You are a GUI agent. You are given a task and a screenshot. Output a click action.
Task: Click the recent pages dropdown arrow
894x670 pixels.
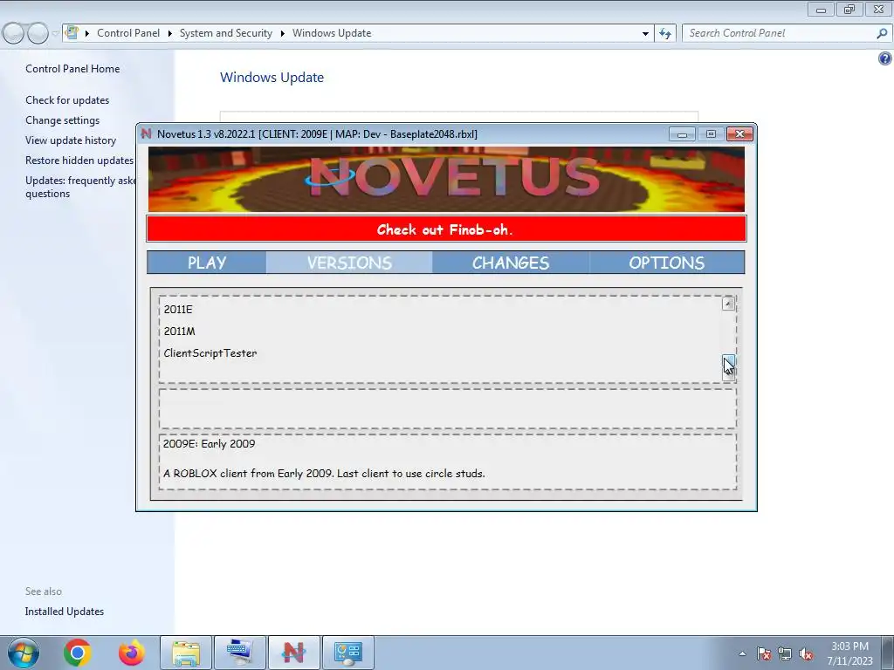point(55,33)
